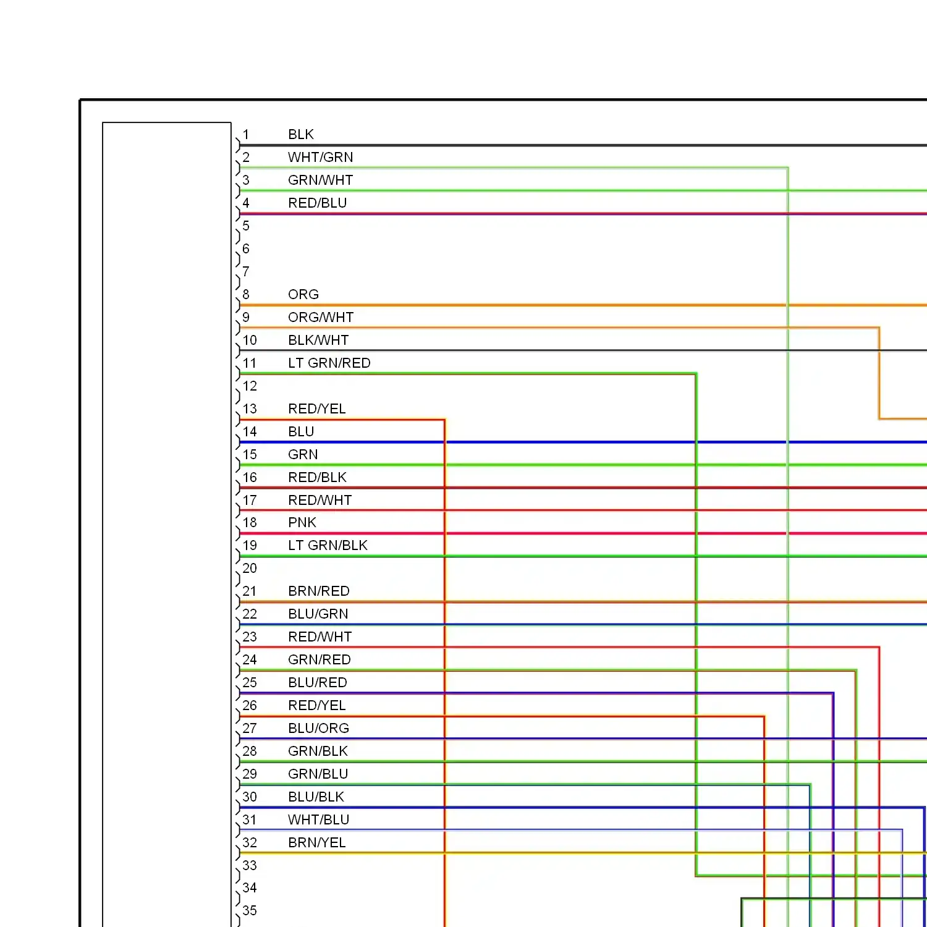The image size is (927, 927).
Task: Click the WHT/BLU label at pin 31
Action: click(x=318, y=819)
